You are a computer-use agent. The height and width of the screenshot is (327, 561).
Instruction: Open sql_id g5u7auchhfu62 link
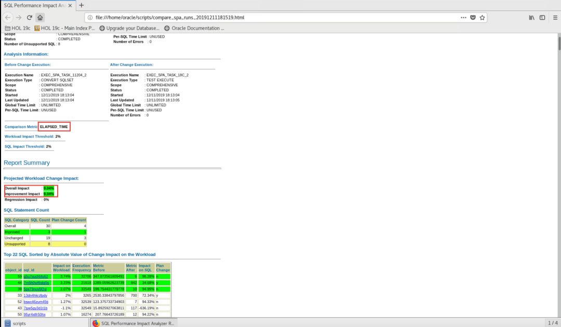click(x=36, y=277)
